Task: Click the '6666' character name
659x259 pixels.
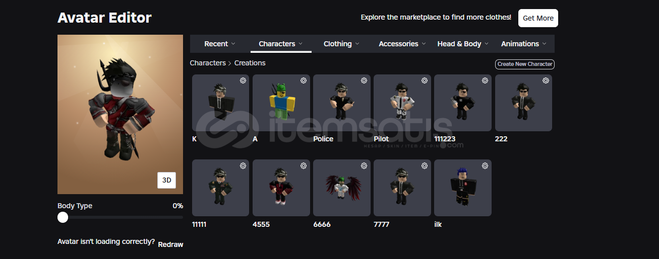Action: 322,224
